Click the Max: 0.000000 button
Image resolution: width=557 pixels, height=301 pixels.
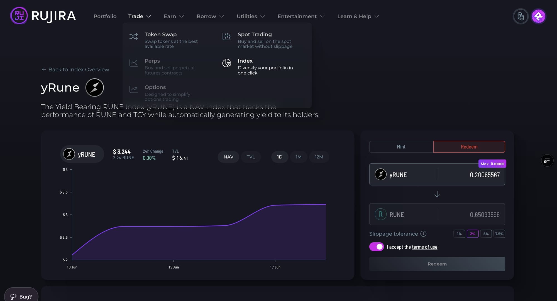click(492, 164)
